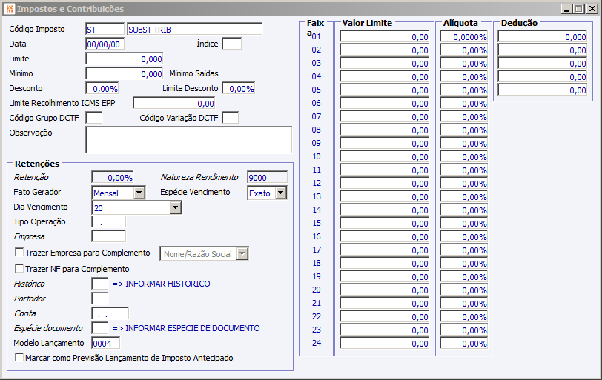Click the Retenções group heading
This screenshot has height=380, width=602.
(x=37, y=164)
